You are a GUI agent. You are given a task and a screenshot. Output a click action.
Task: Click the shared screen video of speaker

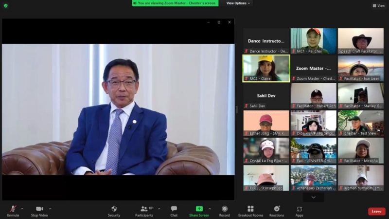[x=118, y=109]
